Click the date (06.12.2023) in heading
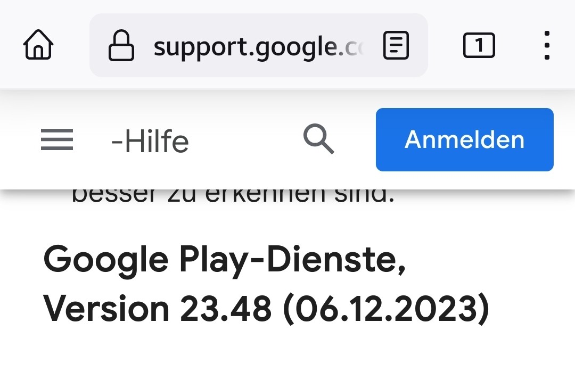The image size is (575, 372). 387,309
